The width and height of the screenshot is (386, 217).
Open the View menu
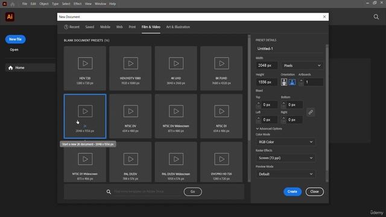tap(88, 4)
